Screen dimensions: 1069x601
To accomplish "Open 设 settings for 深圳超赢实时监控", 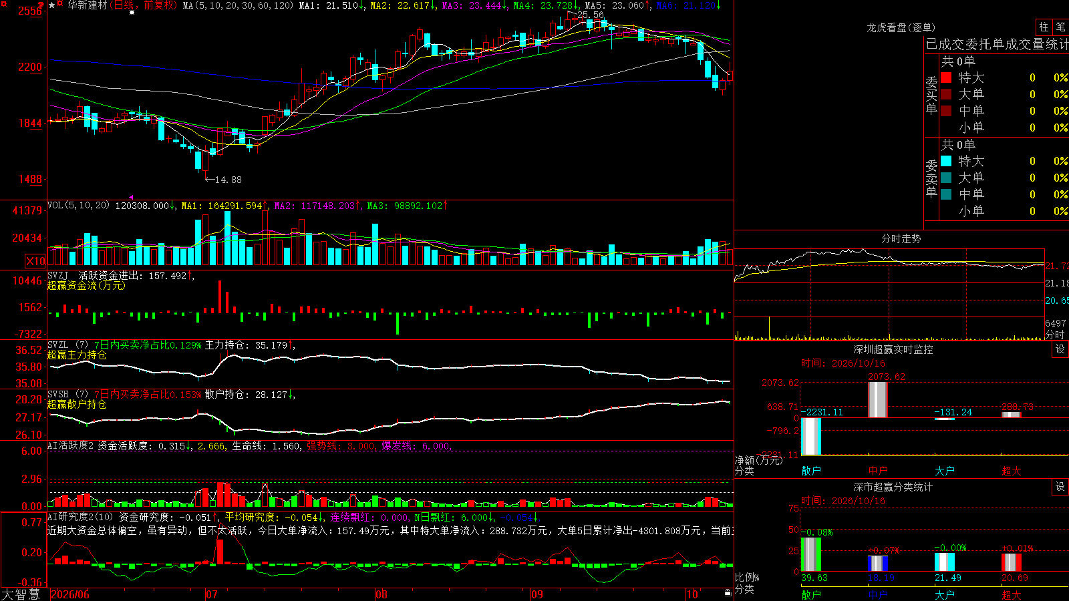I will (x=1060, y=349).
